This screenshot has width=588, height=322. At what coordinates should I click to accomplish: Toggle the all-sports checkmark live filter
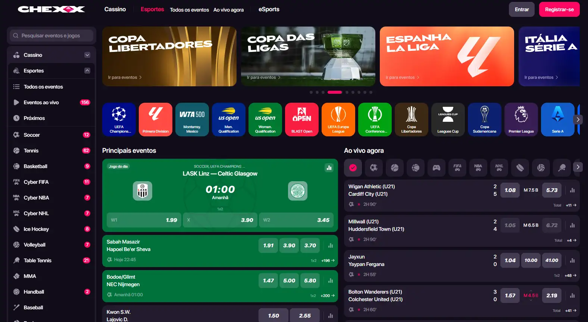353,168
